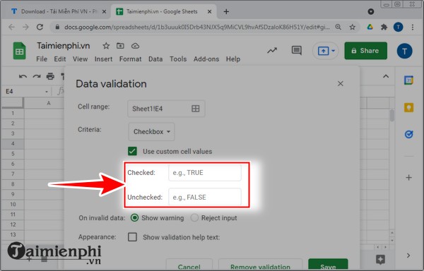Viewport: 424px width, 271px height.
Task: Click the plus add-on icon in side panel
Action: [x=408, y=178]
